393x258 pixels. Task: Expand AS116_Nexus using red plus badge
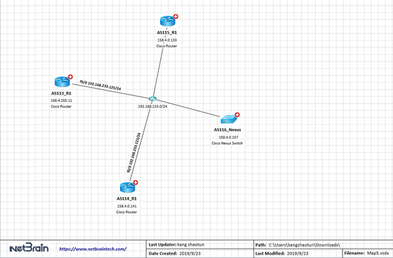(x=237, y=115)
